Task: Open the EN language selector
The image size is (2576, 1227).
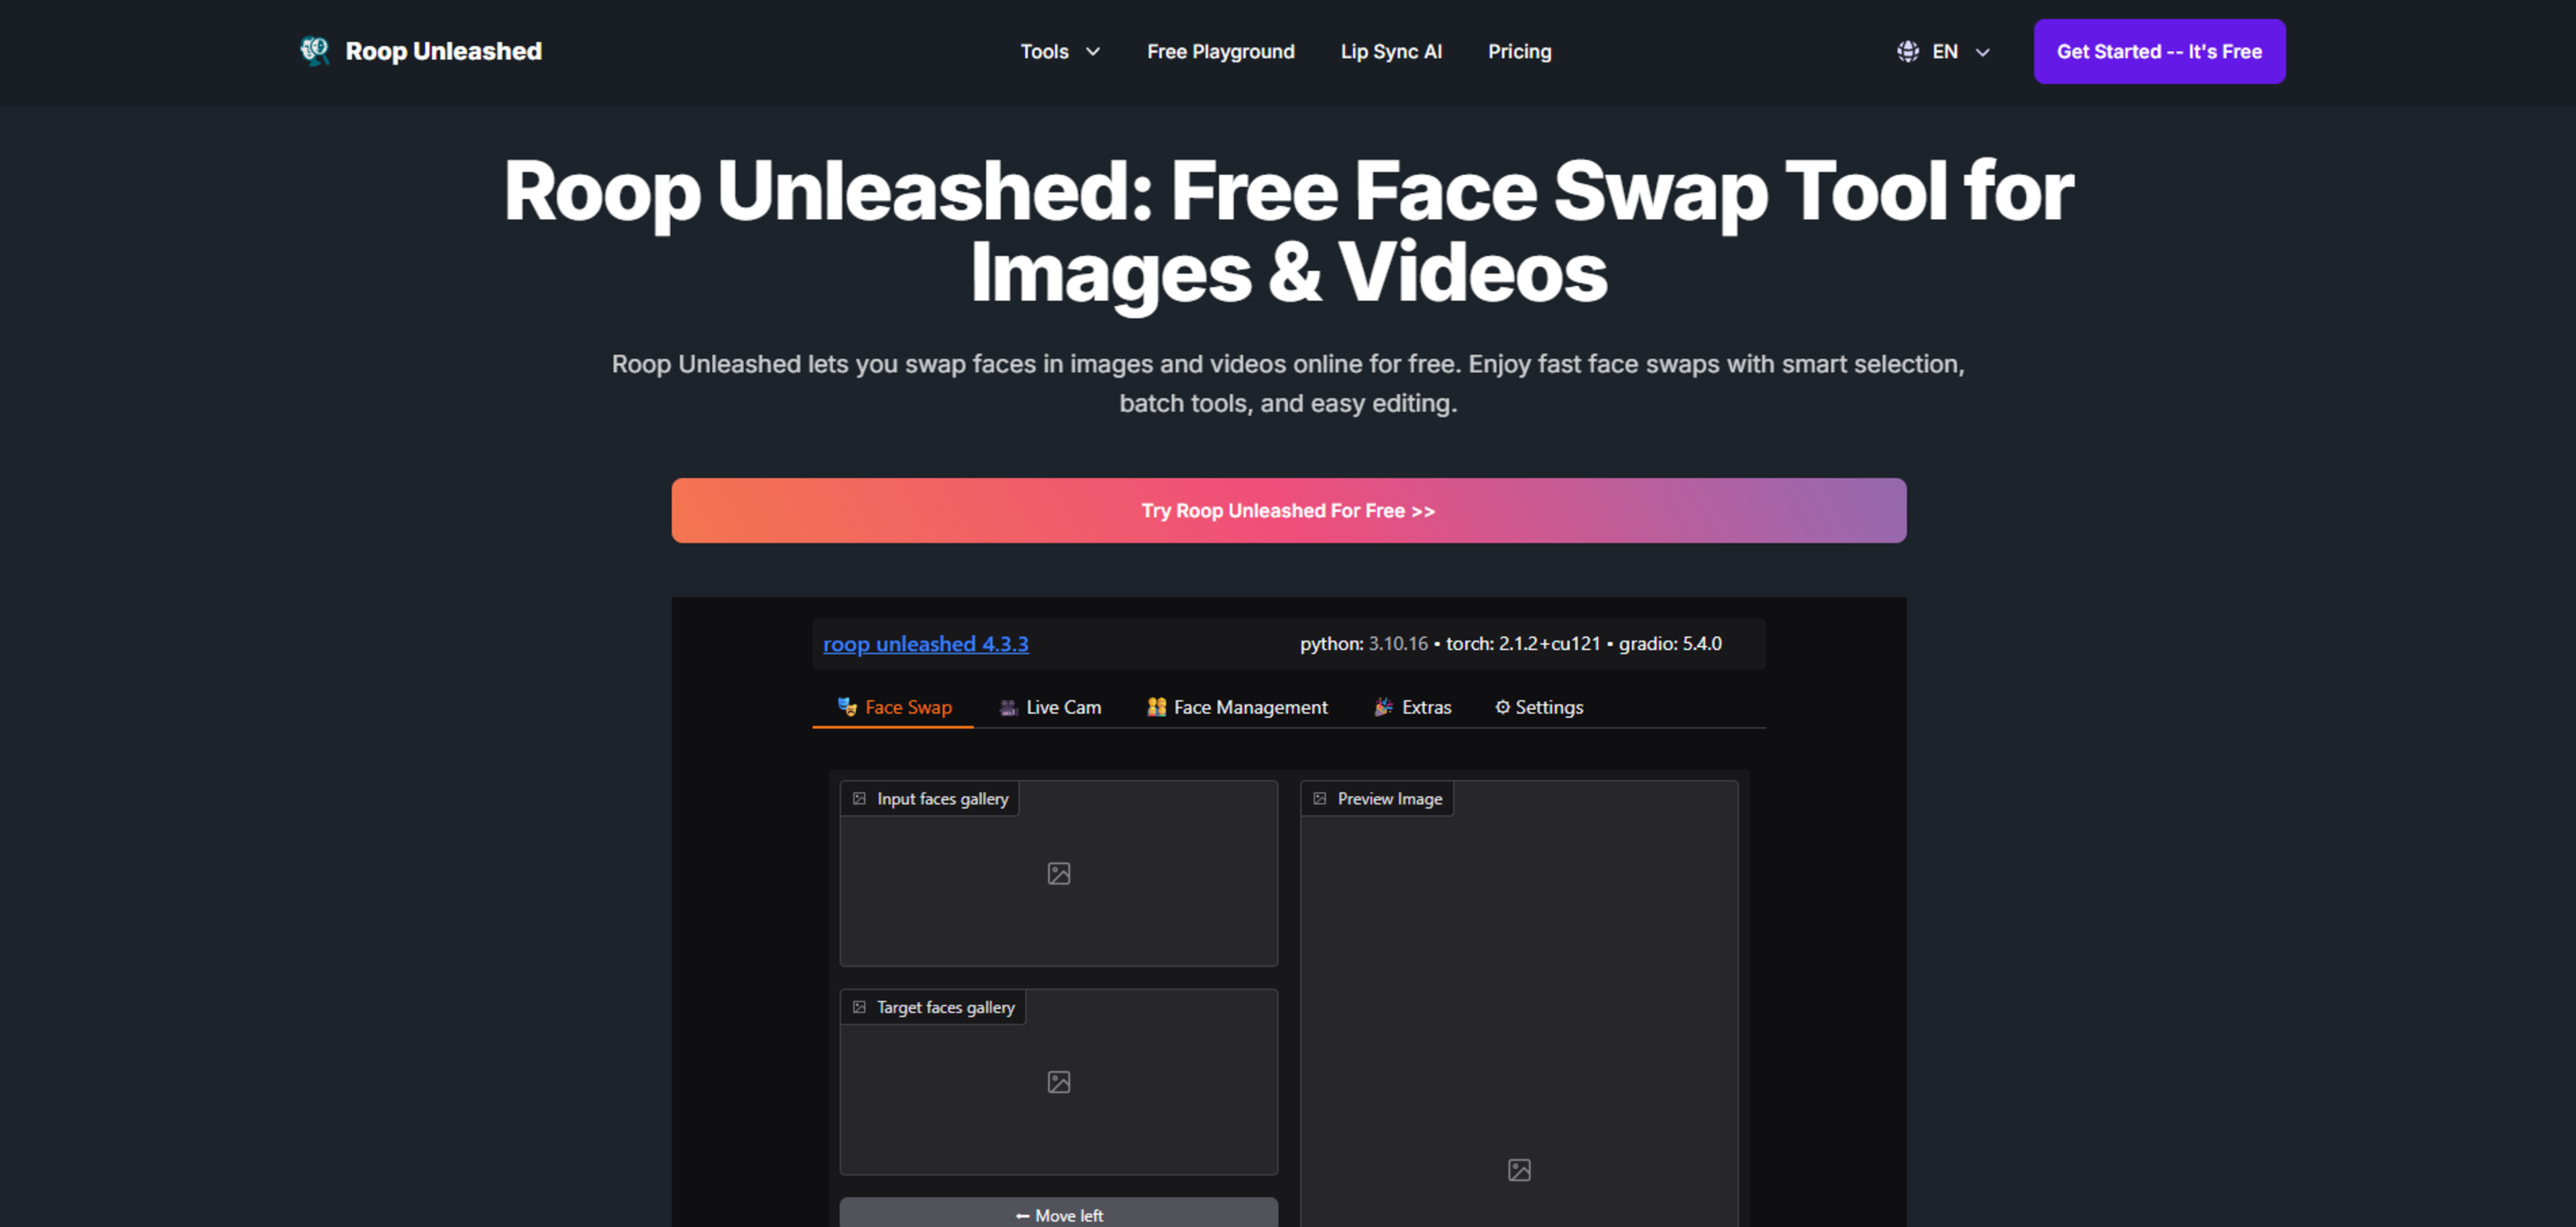Action: [x=1943, y=51]
